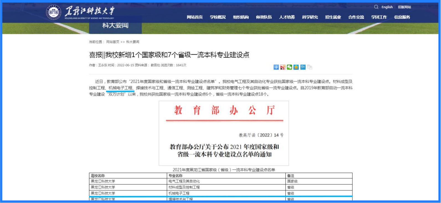This screenshot has width=441, height=203.
Task: Click the university round emblem logo
Action: pos(53,12)
